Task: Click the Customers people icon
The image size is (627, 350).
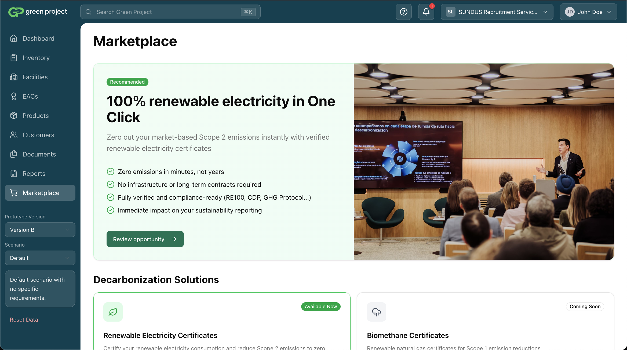Action: [x=14, y=135]
